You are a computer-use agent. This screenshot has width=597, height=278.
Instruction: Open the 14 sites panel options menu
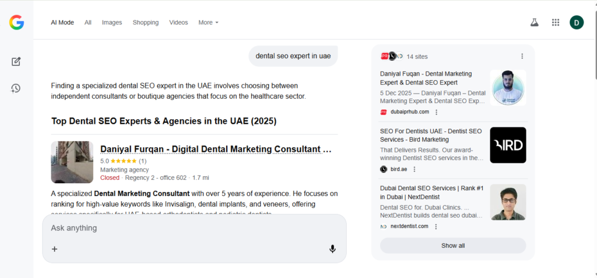pyautogui.click(x=522, y=56)
